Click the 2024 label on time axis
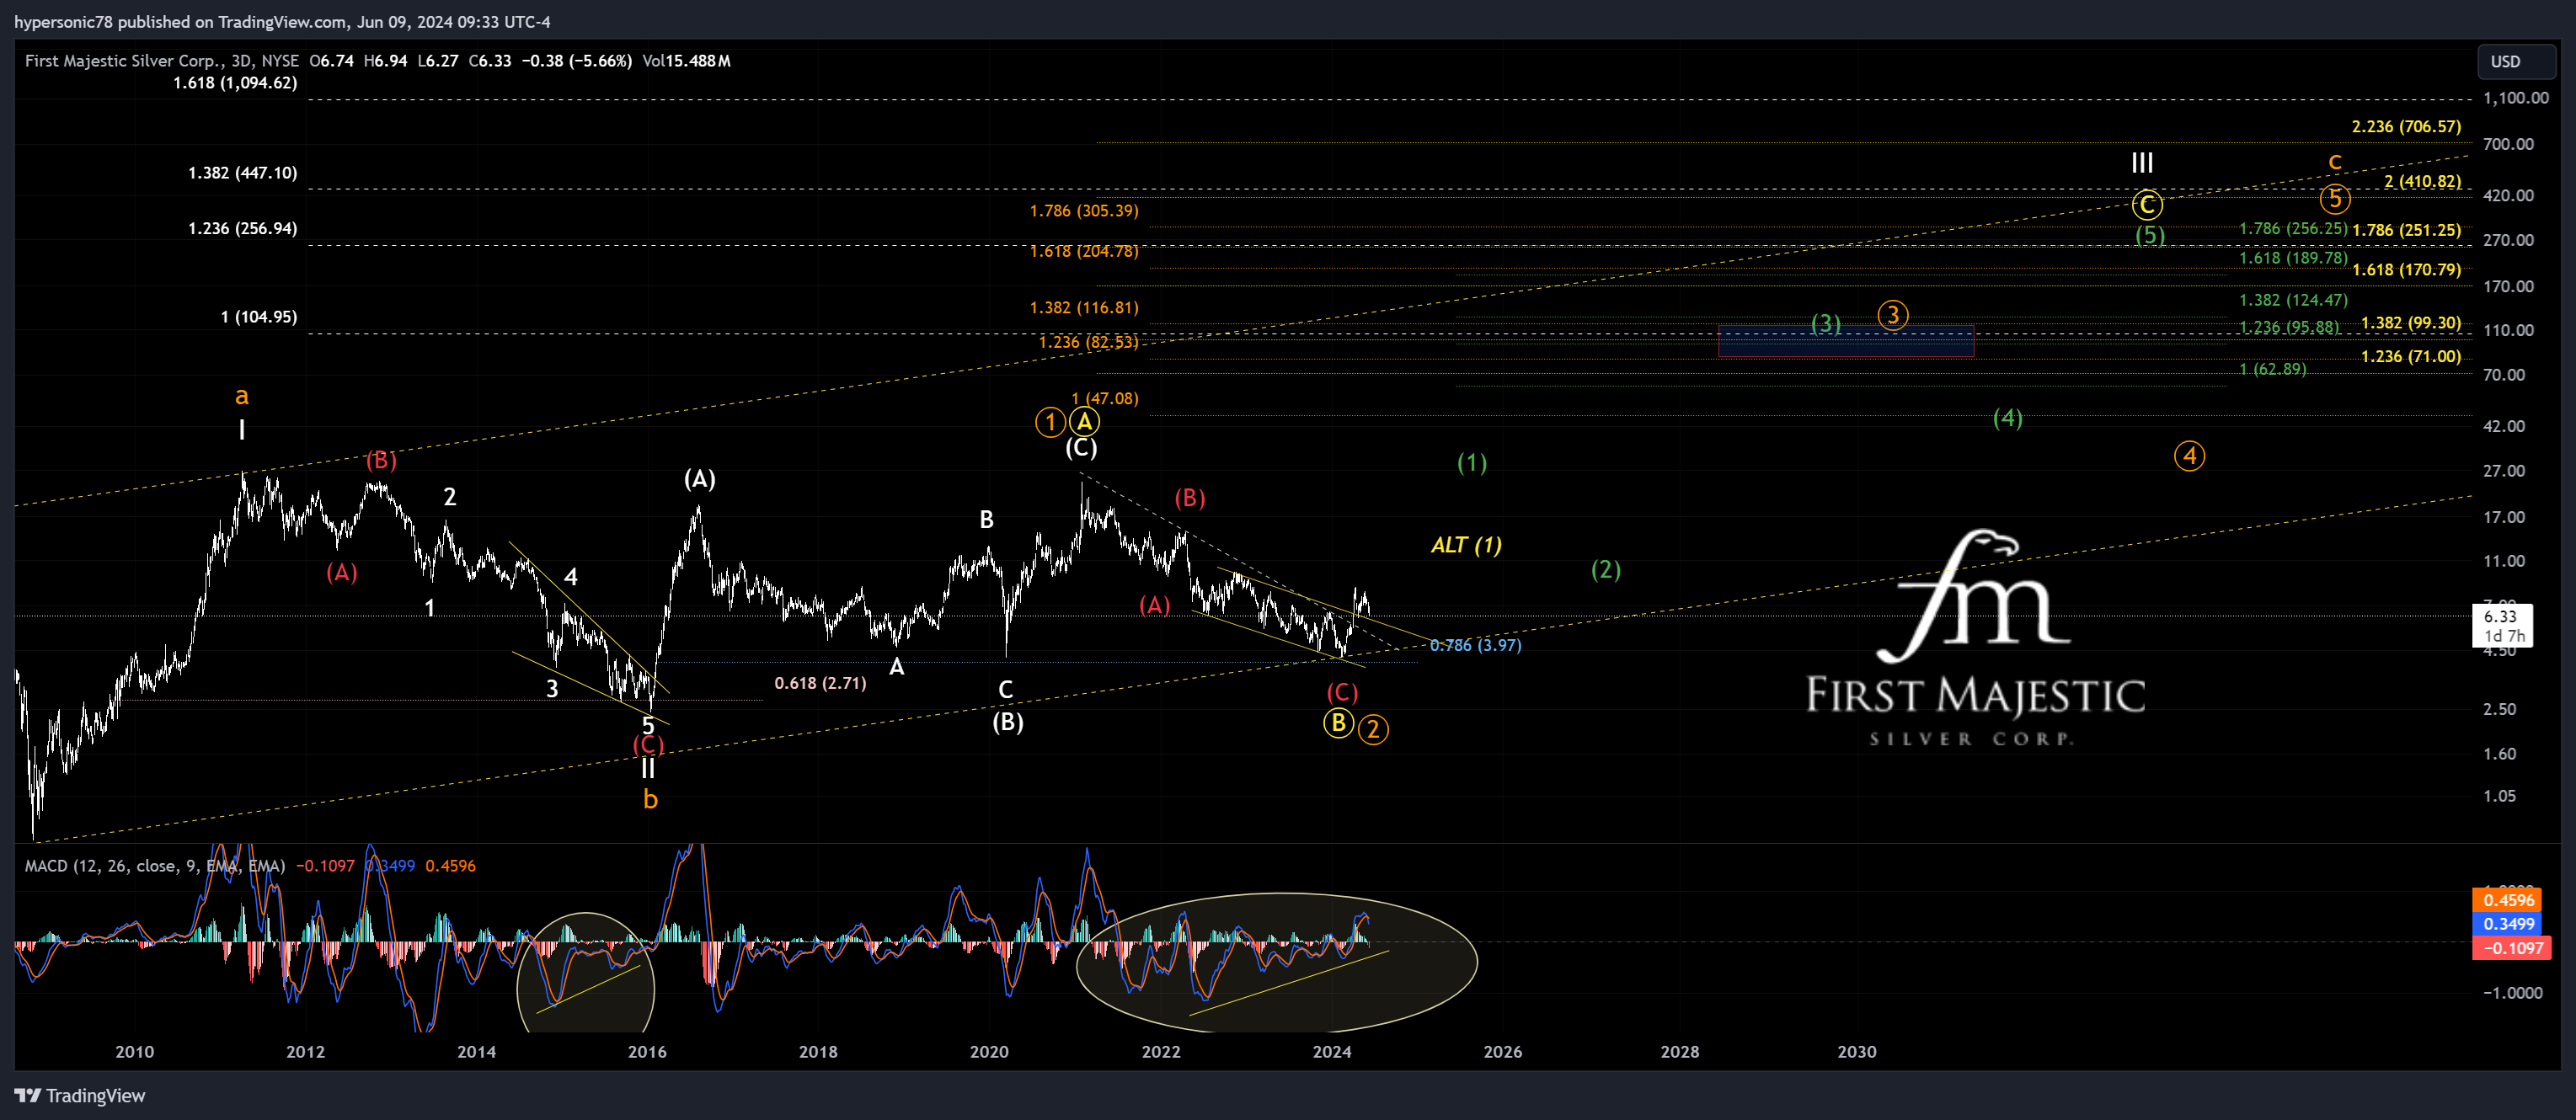Viewport: 2576px width, 1120px height. 1331,1051
